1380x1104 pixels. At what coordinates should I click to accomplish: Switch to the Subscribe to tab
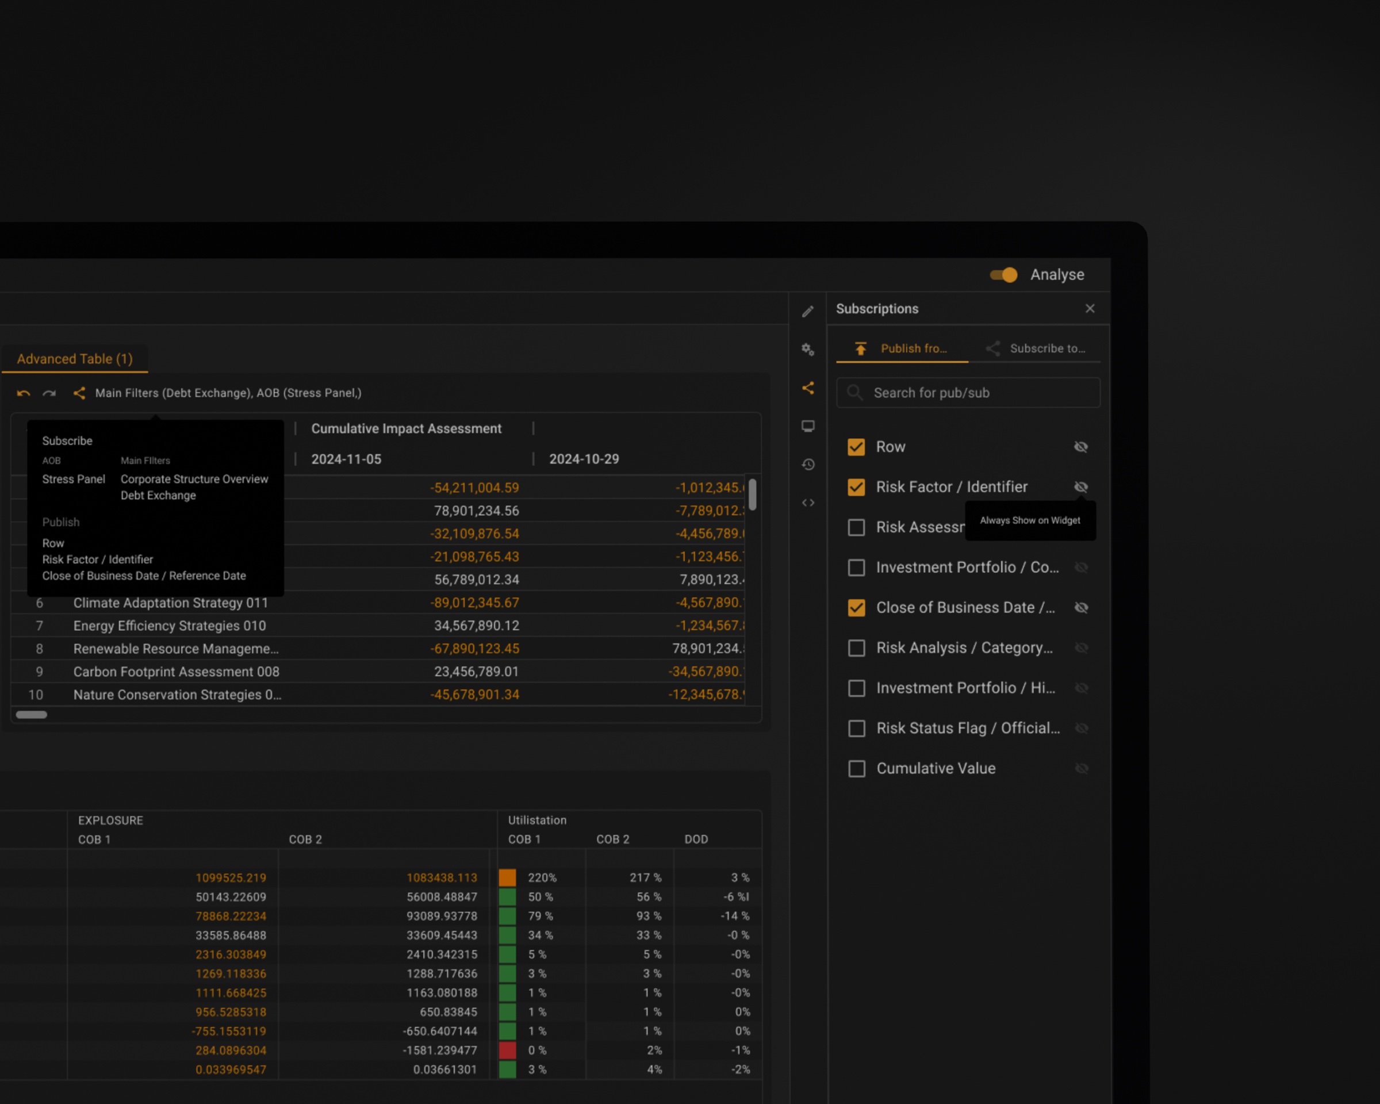click(1034, 349)
